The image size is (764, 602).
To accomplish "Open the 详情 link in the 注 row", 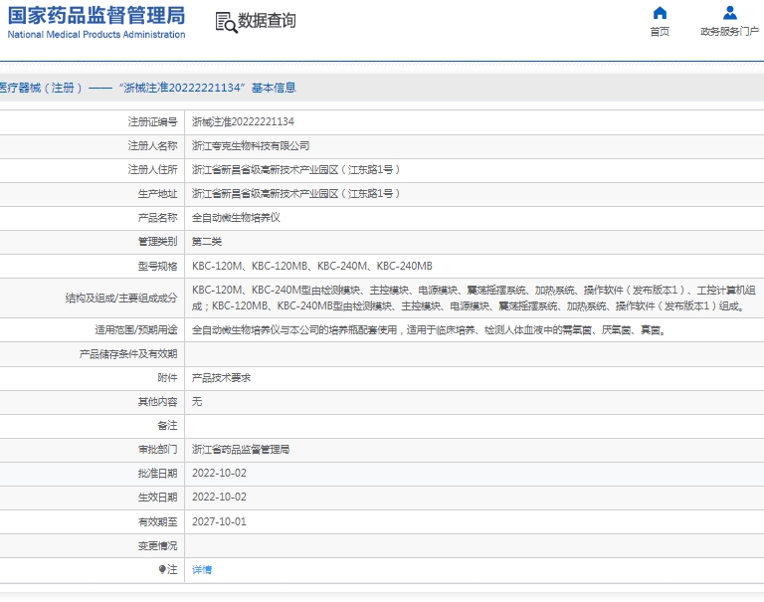I will click(202, 570).
